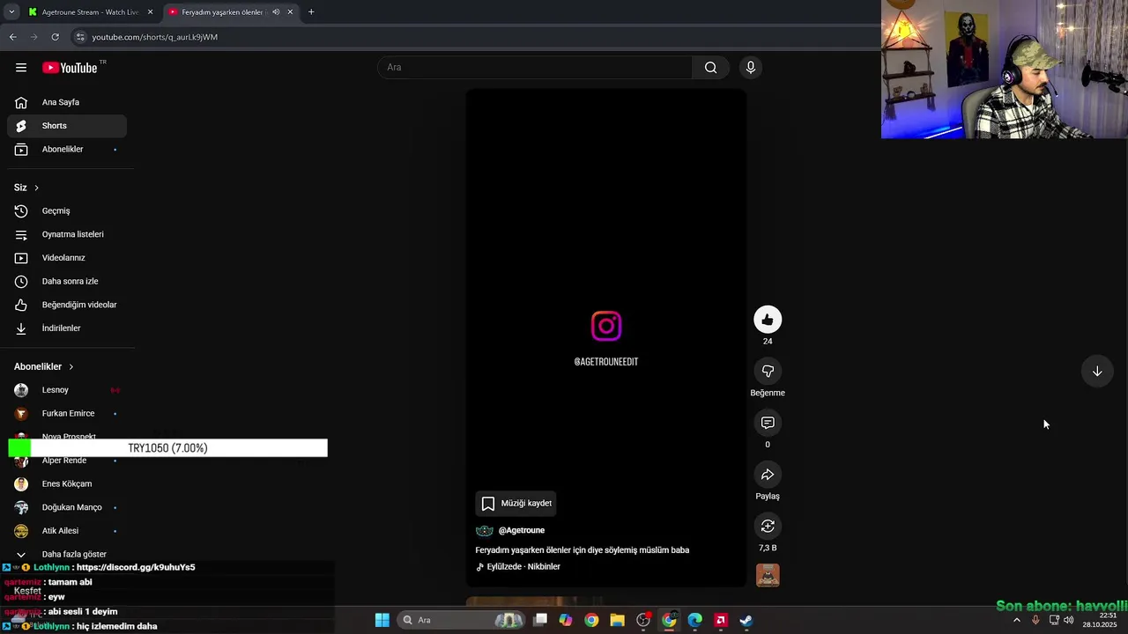Click the YouTube logo
This screenshot has width=1128, height=634.
[70, 68]
